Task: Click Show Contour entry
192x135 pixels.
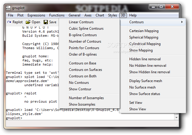Action: (x=89, y=89)
